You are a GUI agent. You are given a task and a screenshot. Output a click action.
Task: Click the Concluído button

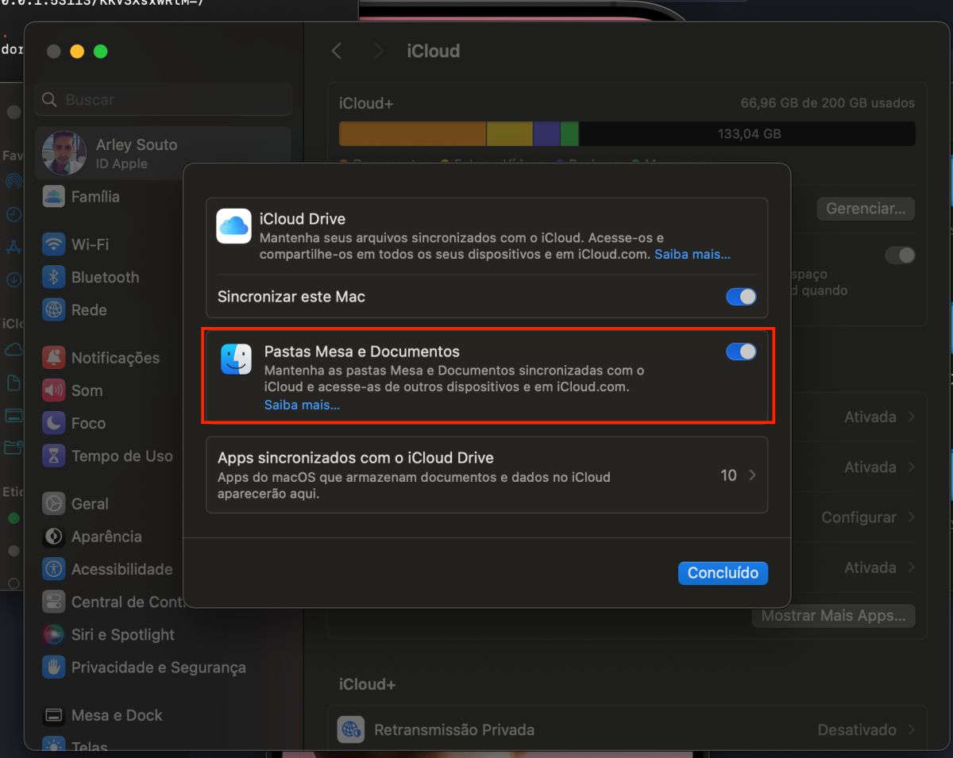[x=723, y=573]
